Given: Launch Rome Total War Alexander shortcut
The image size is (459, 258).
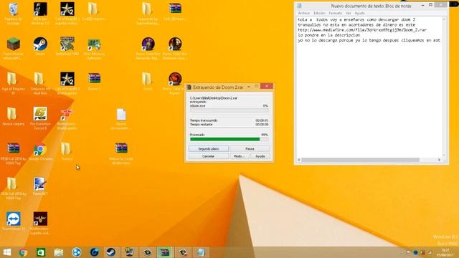Looking at the screenshot, I should [x=148, y=44].
